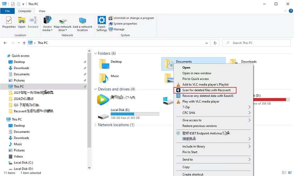
Task: Go back with the Back arrow
Action: pyautogui.click(x=5, y=43)
